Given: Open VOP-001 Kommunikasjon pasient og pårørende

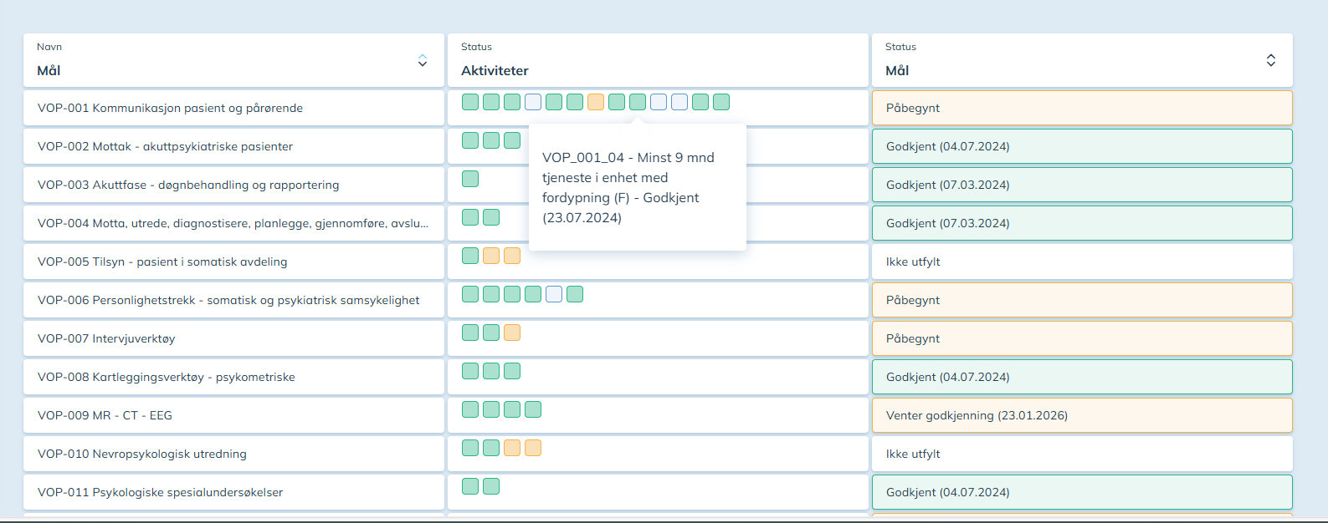Looking at the screenshot, I should click(x=170, y=108).
